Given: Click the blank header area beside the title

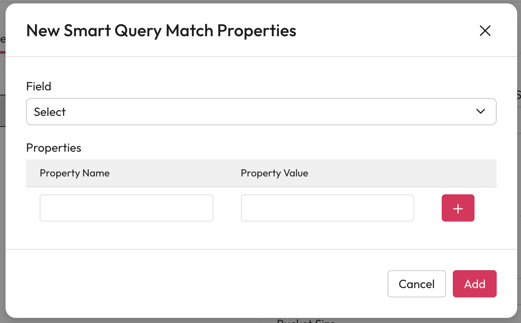Looking at the screenshot, I should [384, 31].
